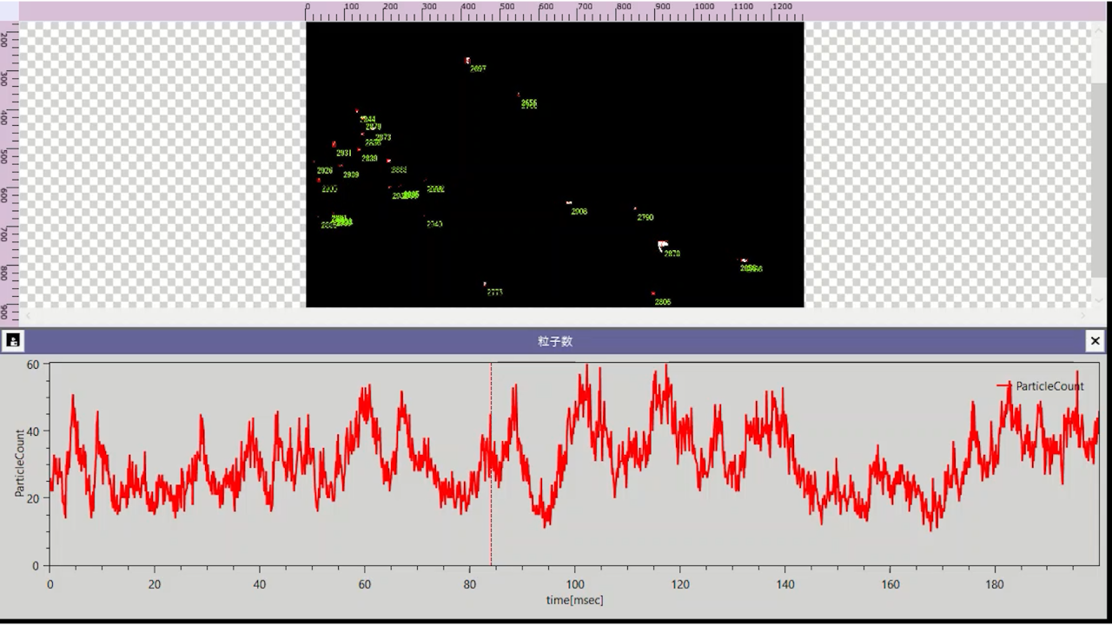The width and height of the screenshot is (1112, 625).
Task: Select the particle labeled 2806
Action: 653,293
